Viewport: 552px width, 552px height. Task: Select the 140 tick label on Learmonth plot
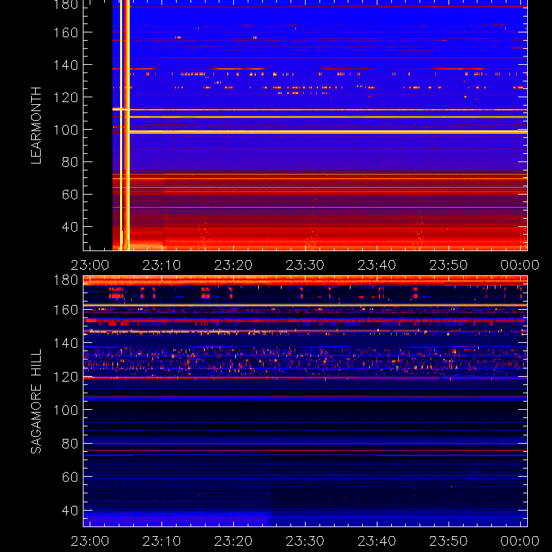(66, 65)
